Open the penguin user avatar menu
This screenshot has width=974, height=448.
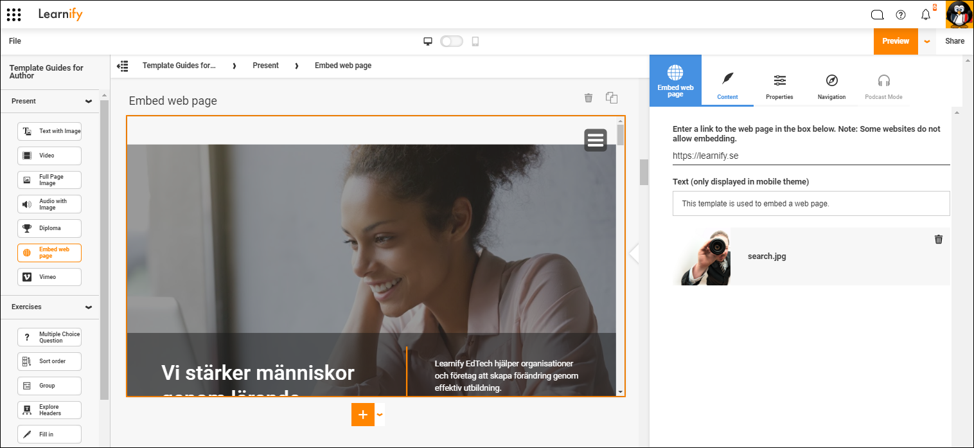click(x=959, y=14)
